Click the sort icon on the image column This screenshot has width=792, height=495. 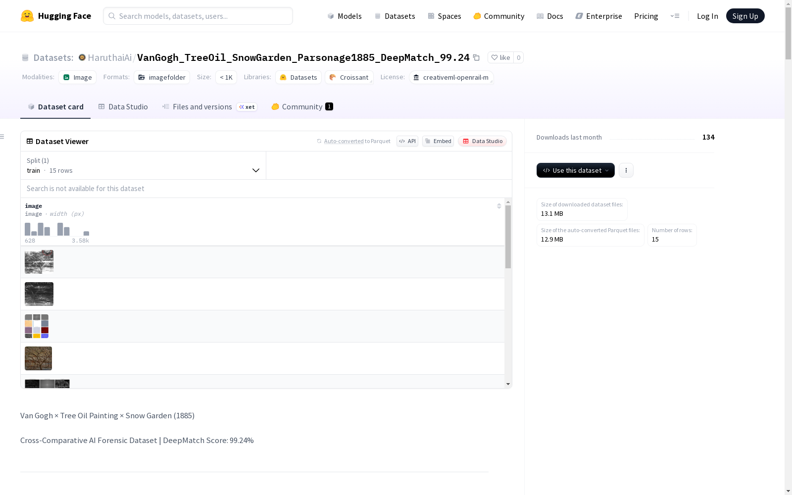[x=499, y=206]
